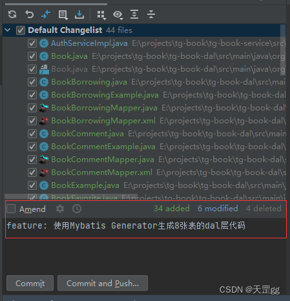Select the BookComment.java file name
The height and width of the screenshot is (301, 290).
tap(87, 134)
